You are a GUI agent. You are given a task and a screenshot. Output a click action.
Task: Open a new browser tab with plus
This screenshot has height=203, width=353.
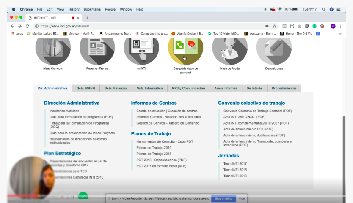point(87,18)
